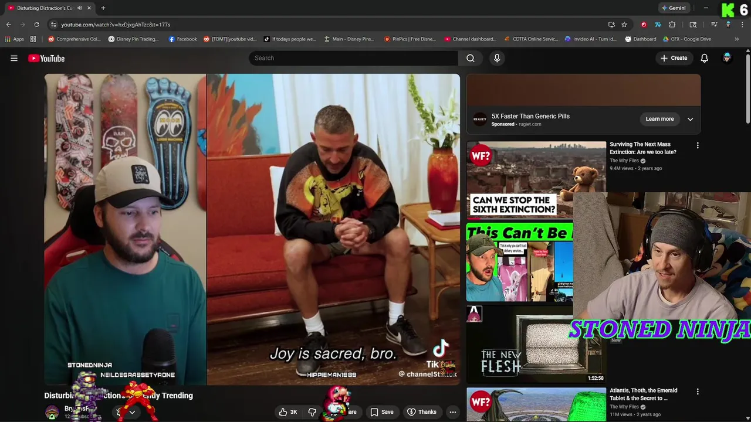Go back with the browser back arrow
Image resolution: width=751 pixels, height=422 pixels.
(x=8, y=25)
